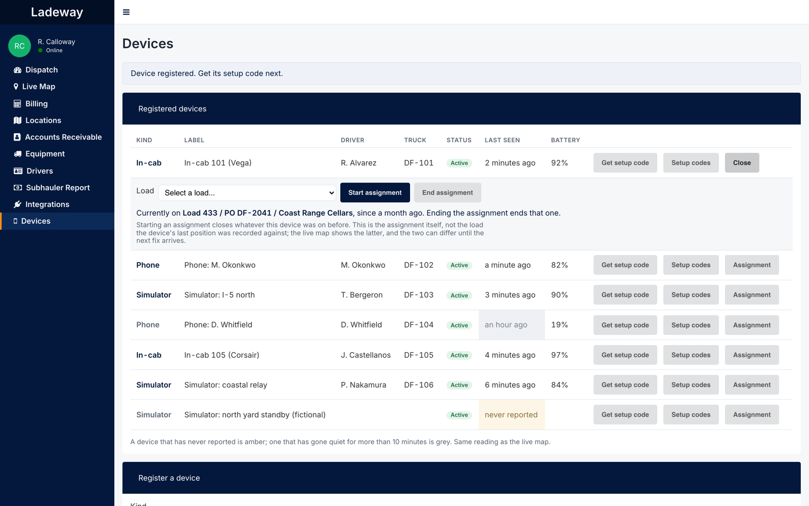Open Assignment for north yard standby simulator
This screenshot has width=809, height=506.
point(752,415)
